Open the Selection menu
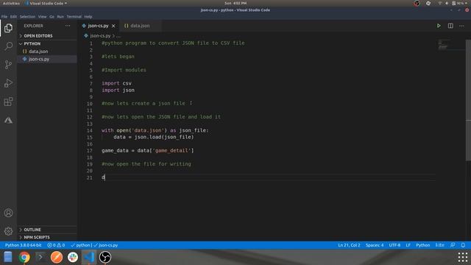Viewport: 471px width, 265px height. click(x=28, y=16)
